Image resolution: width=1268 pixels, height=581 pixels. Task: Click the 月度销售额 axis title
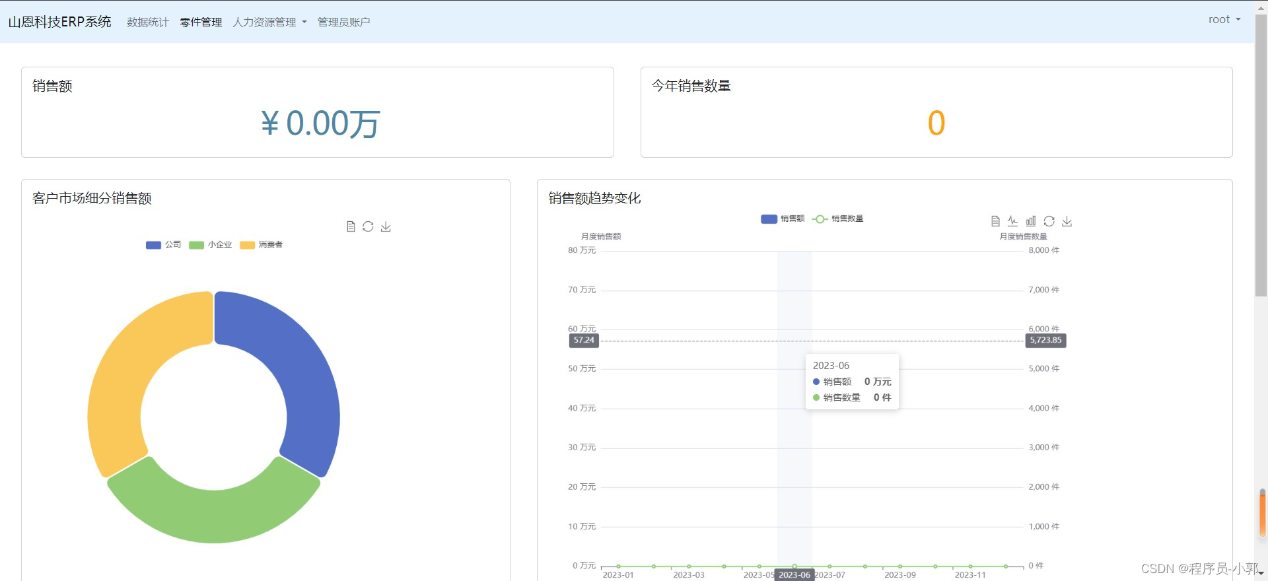601,236
